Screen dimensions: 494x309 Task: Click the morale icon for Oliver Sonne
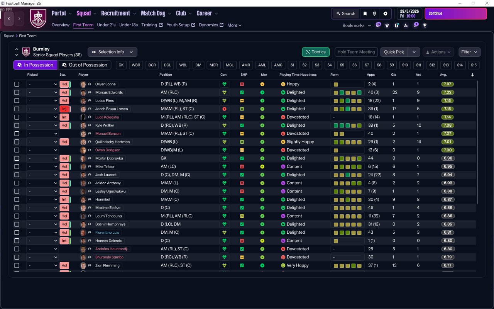click(x=262, y=84)
